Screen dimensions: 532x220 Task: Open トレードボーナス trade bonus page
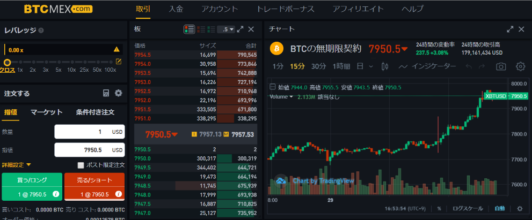point(286,9)
